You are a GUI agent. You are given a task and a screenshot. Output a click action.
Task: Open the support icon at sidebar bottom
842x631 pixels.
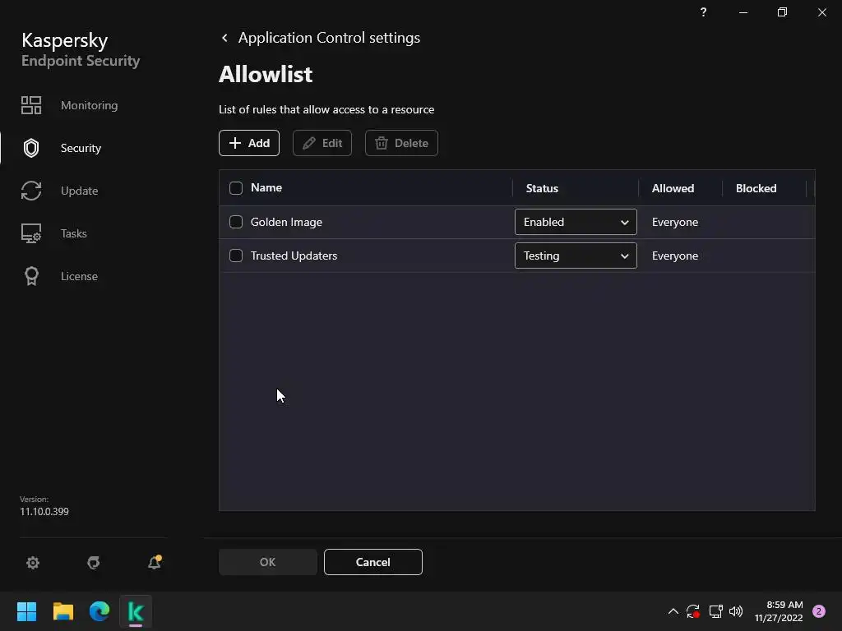(x=94, y=562)
